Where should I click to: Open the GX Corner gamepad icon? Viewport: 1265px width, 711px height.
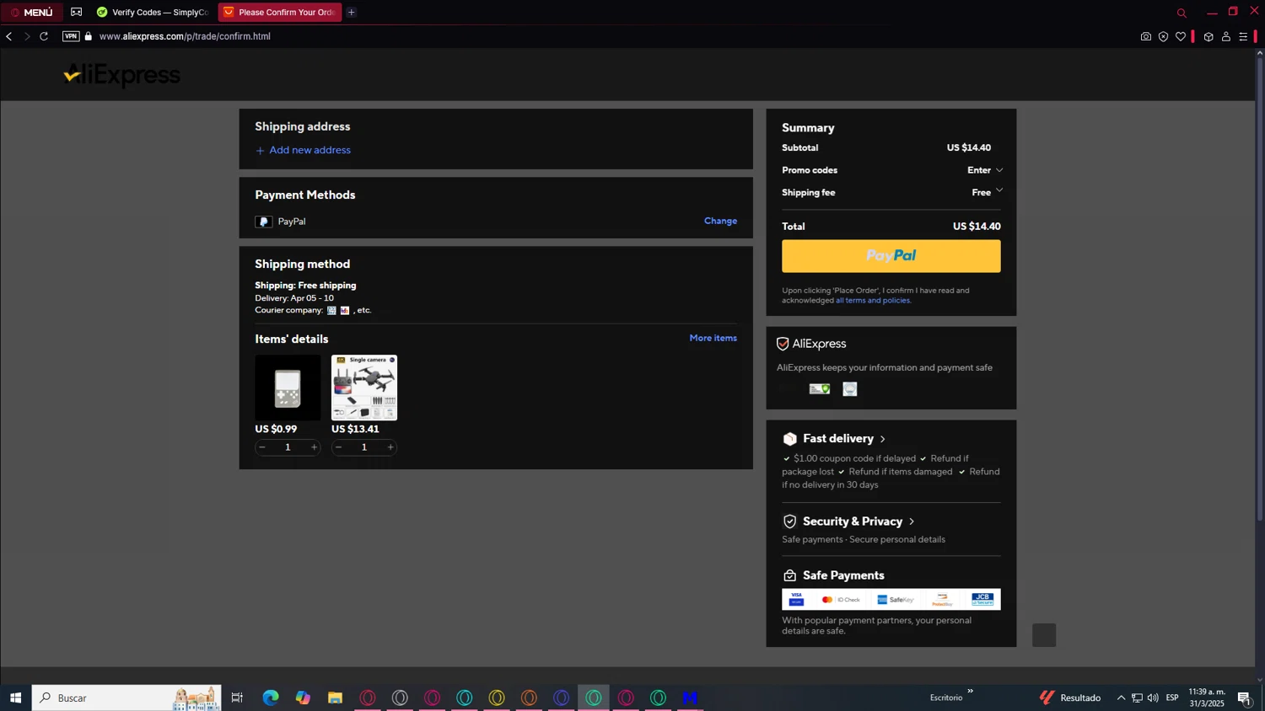77,12
